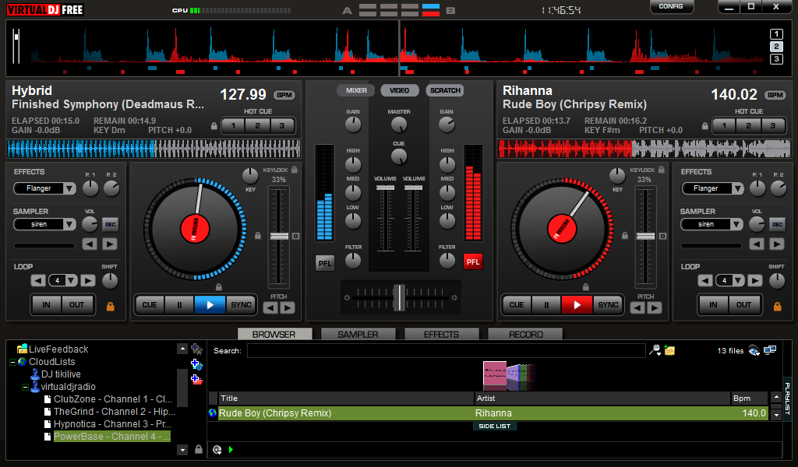
Task: Play the right deck Rihanna track
Action: (x=577, y=305)
